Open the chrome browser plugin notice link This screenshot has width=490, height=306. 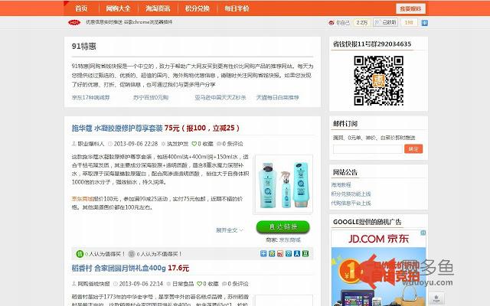pos(129,22)
